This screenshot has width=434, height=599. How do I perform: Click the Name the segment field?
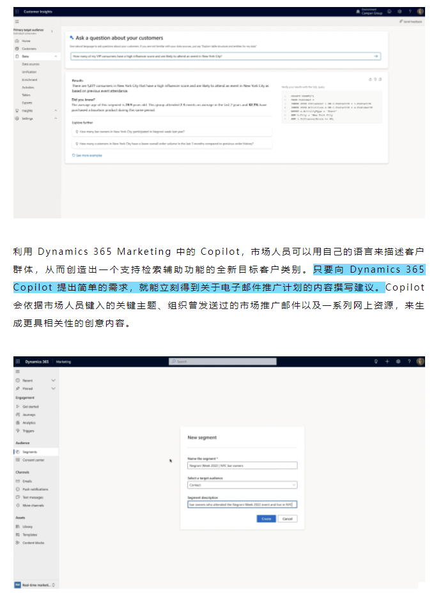(242, 466)
